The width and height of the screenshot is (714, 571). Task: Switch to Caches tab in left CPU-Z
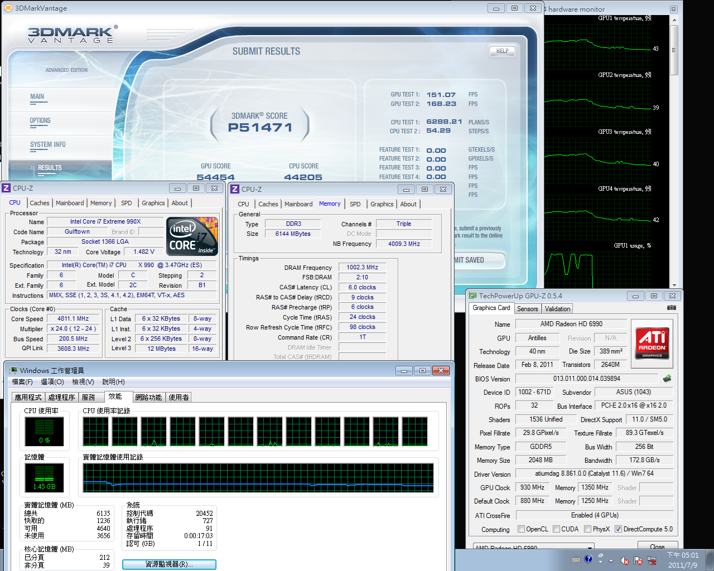point(40,203)
